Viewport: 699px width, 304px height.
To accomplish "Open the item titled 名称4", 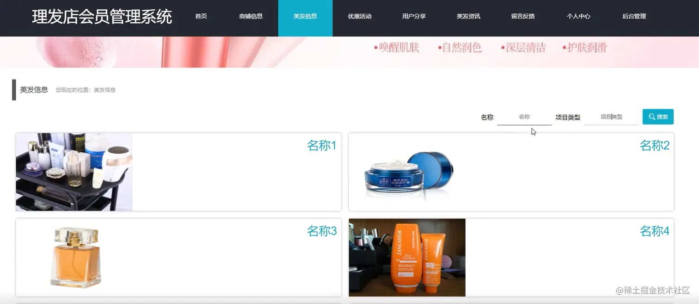I will click(654, 231).
